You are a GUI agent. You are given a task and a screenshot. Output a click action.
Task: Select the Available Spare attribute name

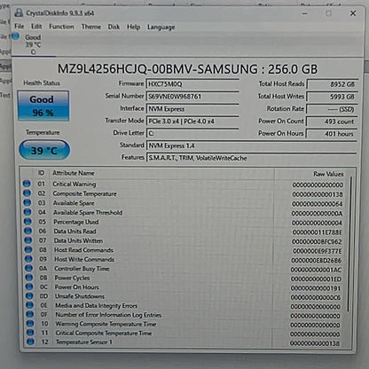(74, 203)
